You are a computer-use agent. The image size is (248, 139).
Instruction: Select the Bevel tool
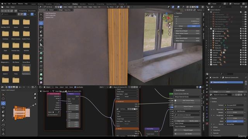pos(41,62)
